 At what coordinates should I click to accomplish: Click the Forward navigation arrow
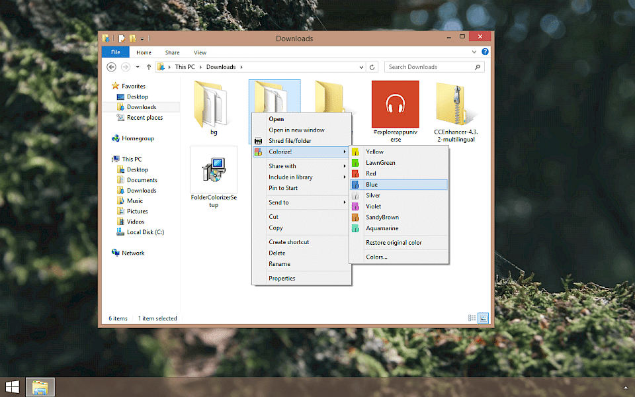(126, 67)
